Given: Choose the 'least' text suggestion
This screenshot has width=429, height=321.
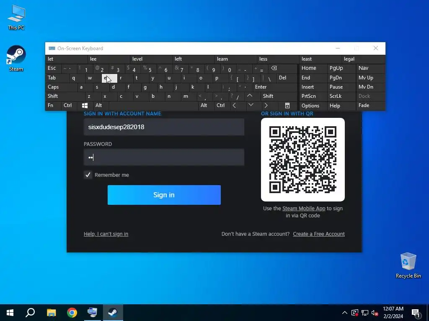Looking at the screenshot, I should click(x=320, y=59).
